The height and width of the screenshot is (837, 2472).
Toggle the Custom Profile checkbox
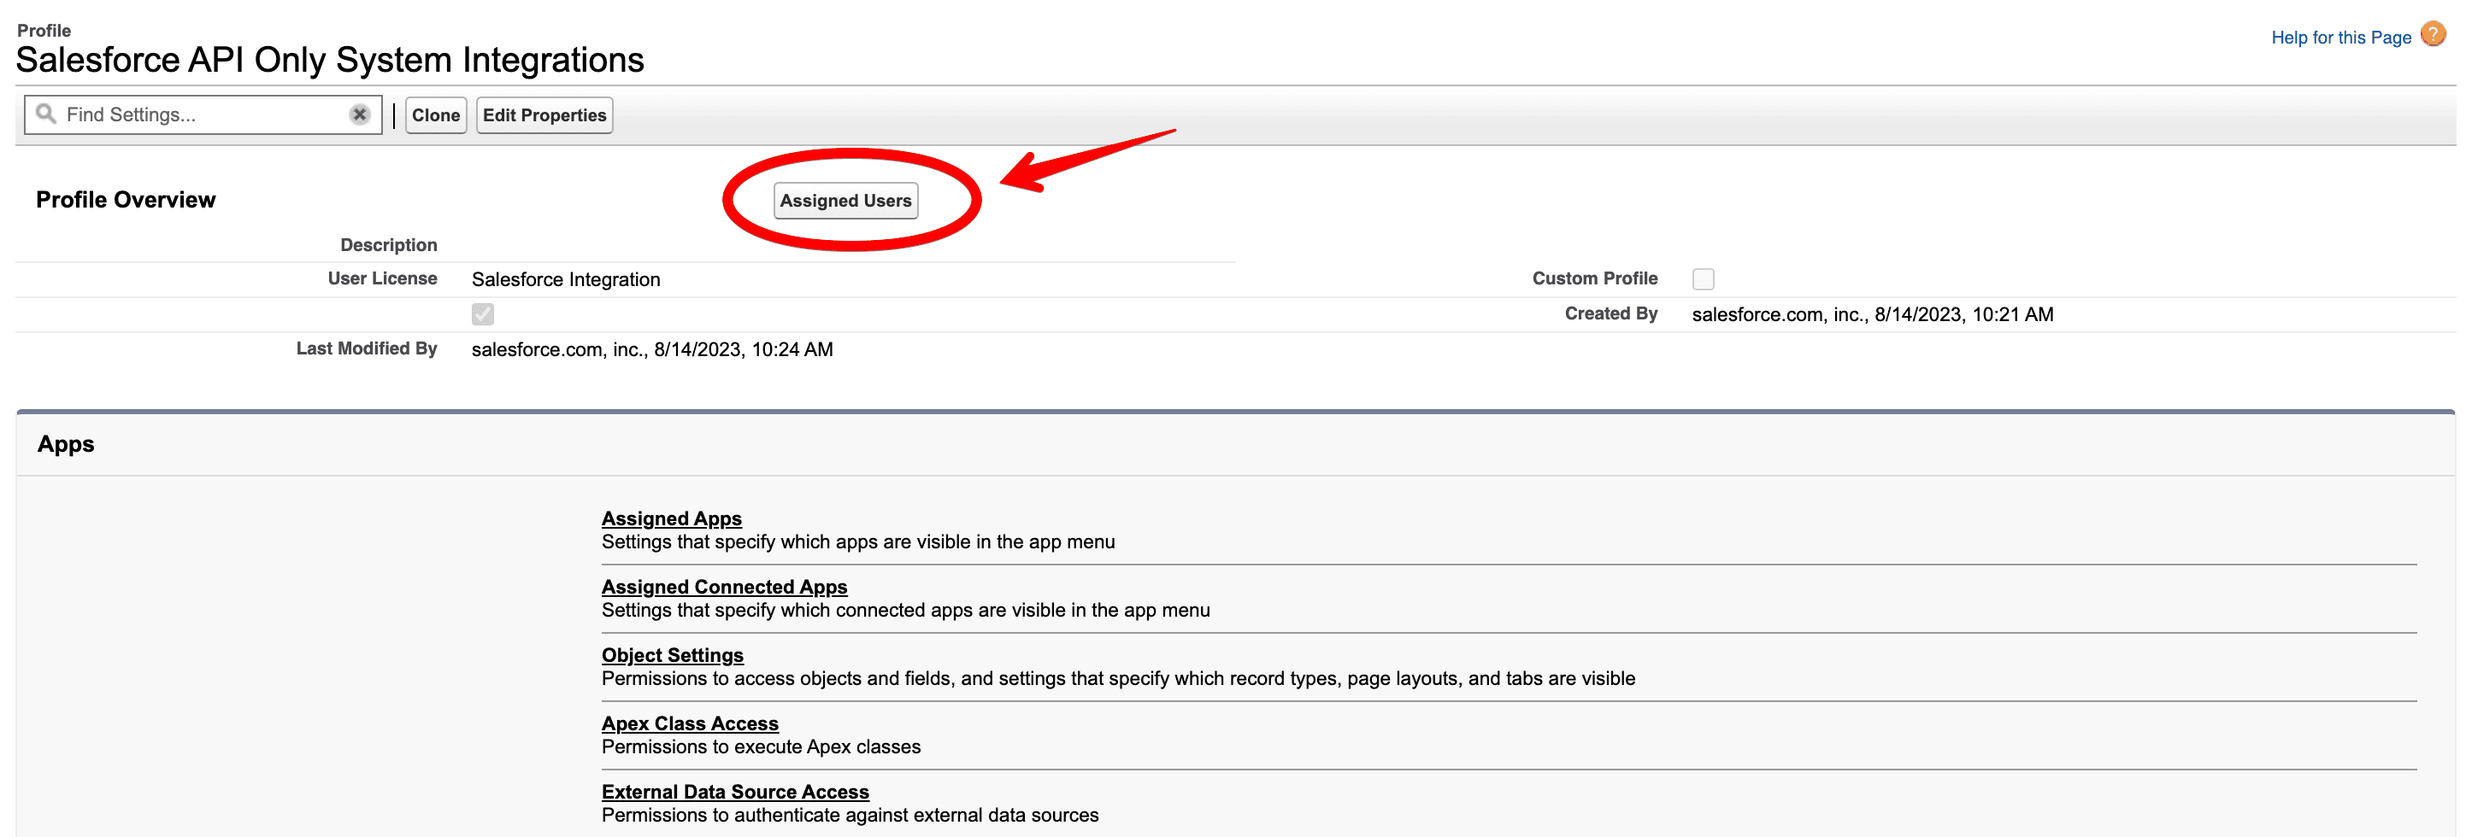pyautogui.click(x=1703, y=279)
